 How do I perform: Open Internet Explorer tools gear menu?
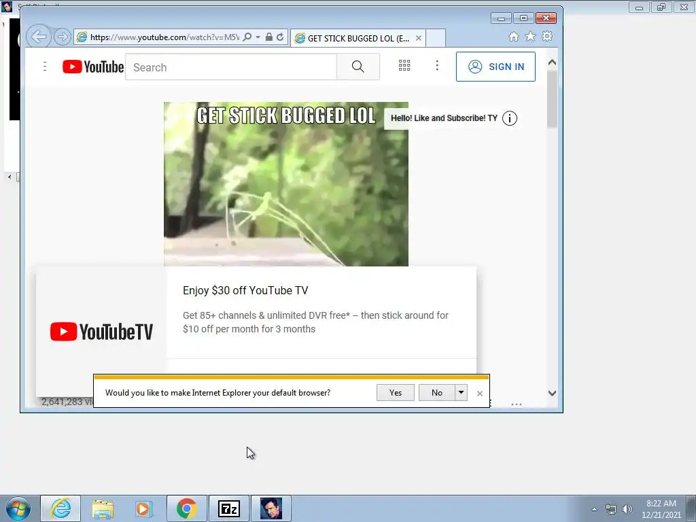point(547,37)
